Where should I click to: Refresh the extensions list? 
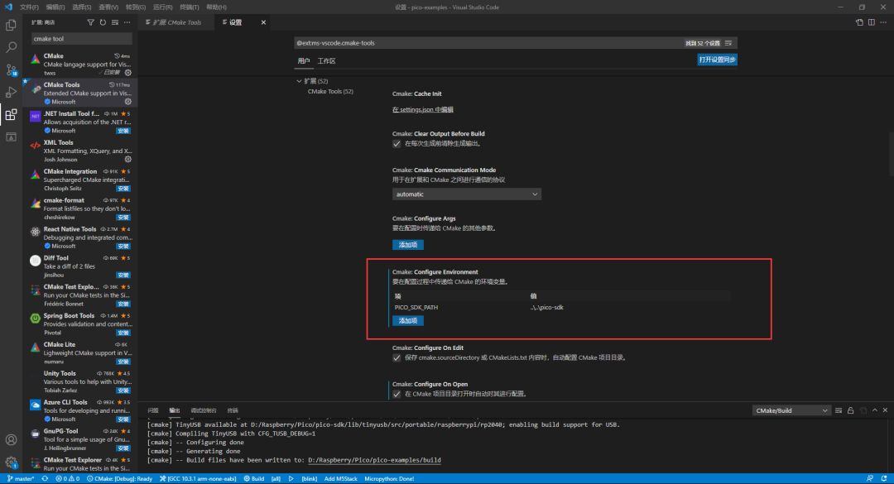point(103,22)
